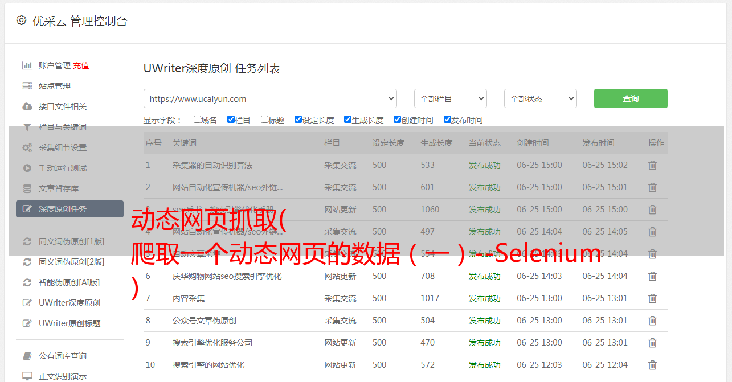Delete the 采集器的自动识别算法 task via trash icon
The width and height of the screenshot is (732, 382).
tap(652, 165)
